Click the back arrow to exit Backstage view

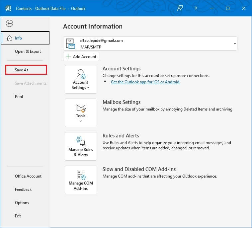point(9,24)
